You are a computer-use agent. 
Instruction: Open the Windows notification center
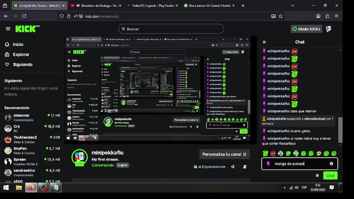[332, 188]
